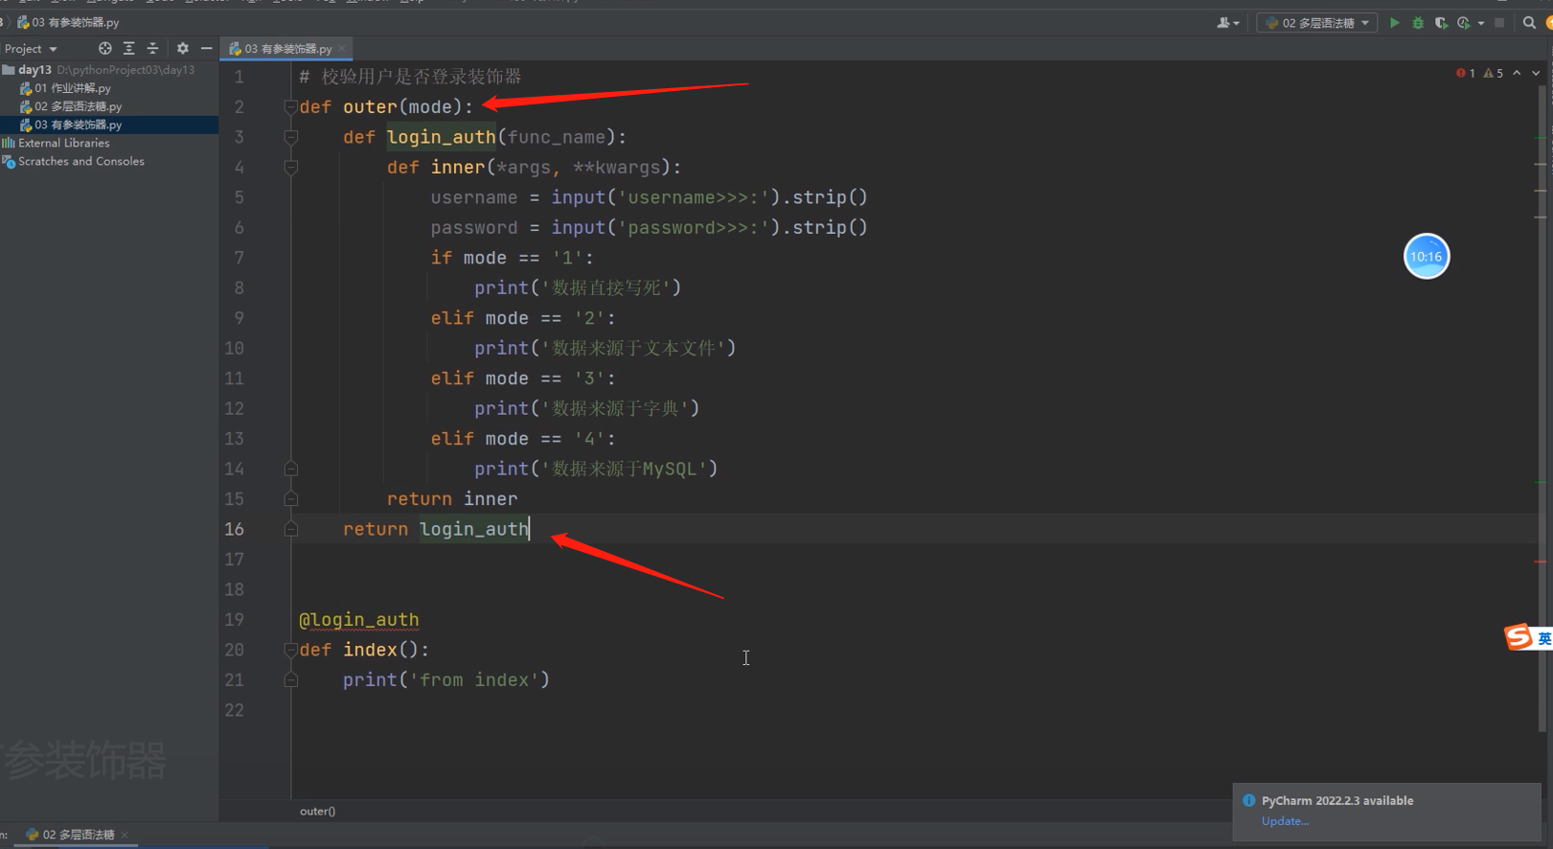Hide the Project tool window

[x=206, y=48]
